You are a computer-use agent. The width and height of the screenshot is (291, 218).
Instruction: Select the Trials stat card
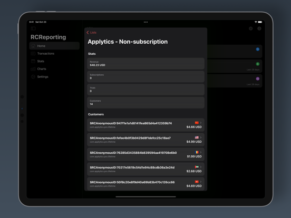(x=145, y=90)
